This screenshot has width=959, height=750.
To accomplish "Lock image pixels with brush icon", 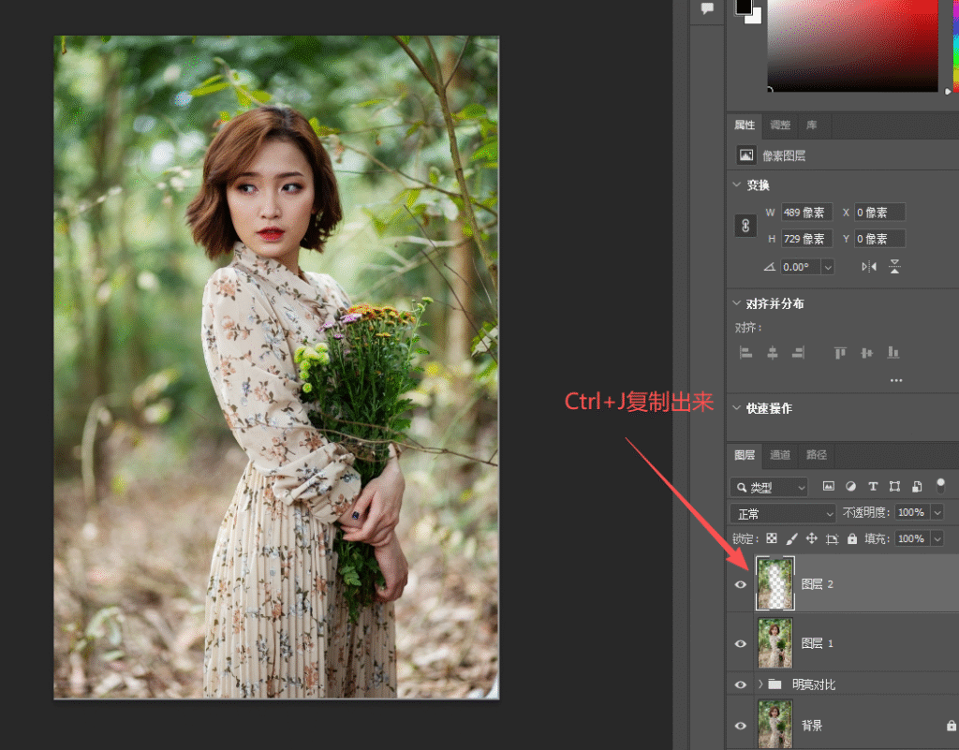I will (791, 538).
